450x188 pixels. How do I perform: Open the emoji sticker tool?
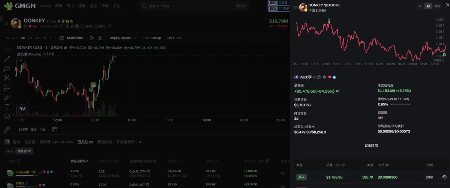click(7, 117)
